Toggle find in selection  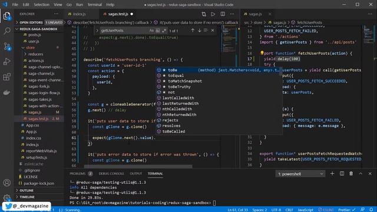point(206,31)
